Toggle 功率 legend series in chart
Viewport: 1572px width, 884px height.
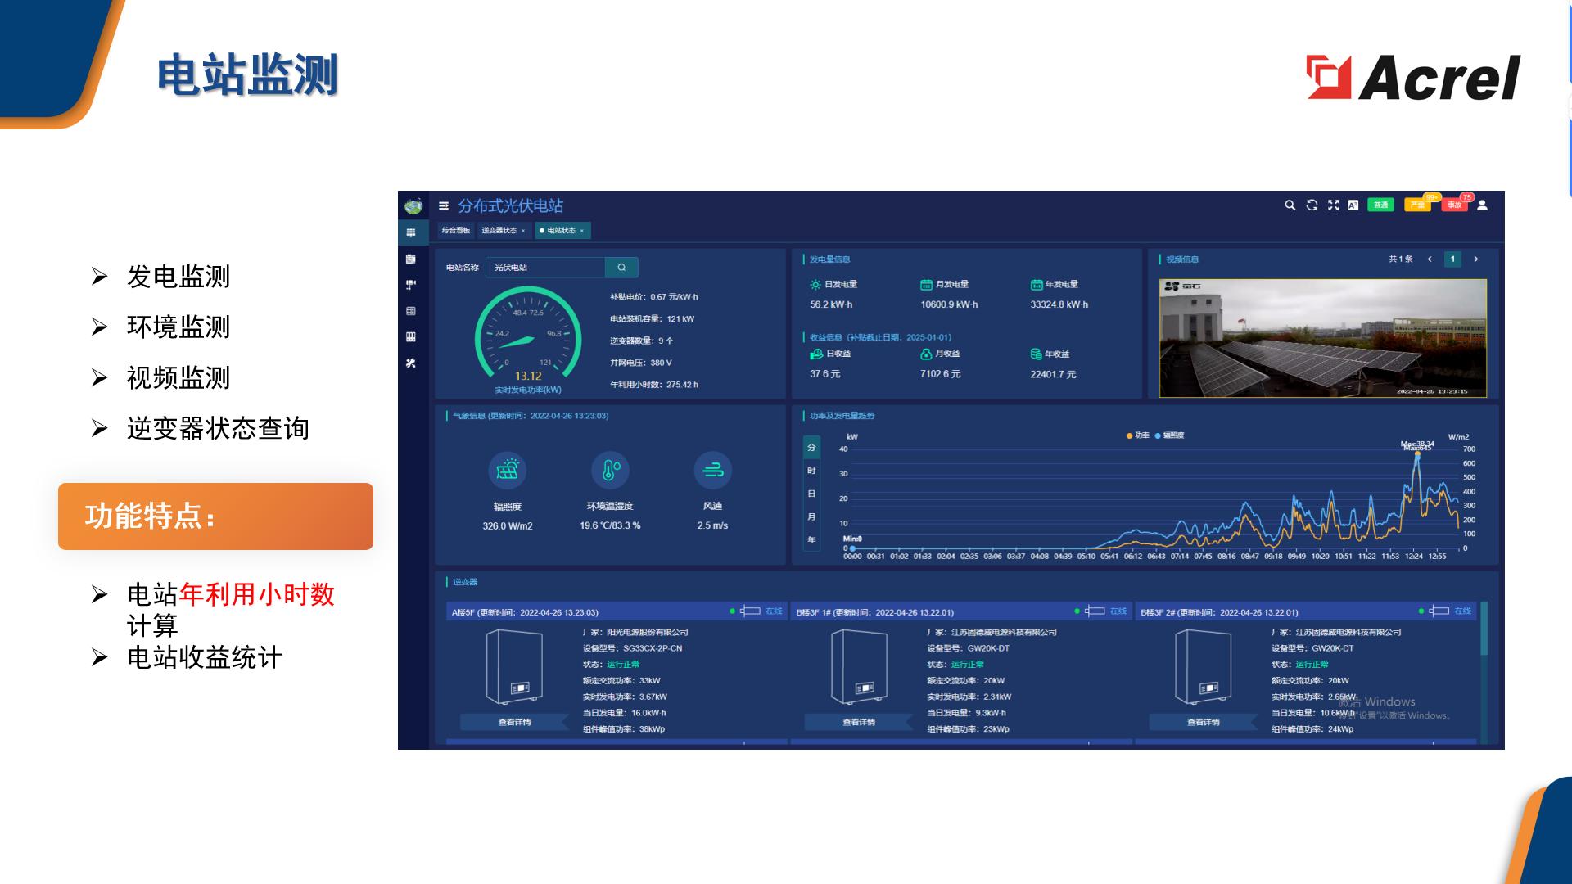[1138, 435]
